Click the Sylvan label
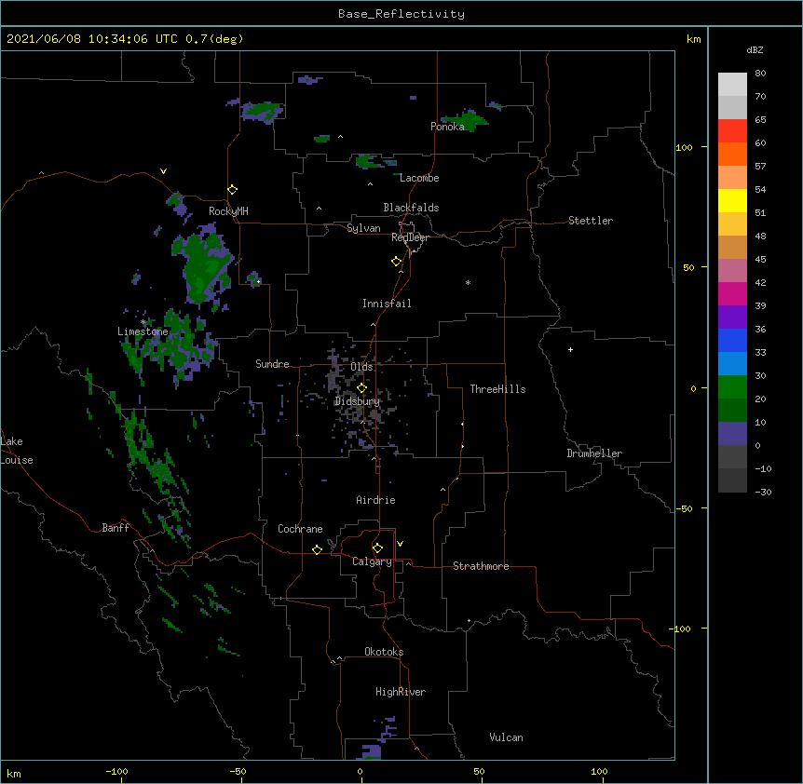Viewport: 803px width, 784px height. [x=363, y=228]
